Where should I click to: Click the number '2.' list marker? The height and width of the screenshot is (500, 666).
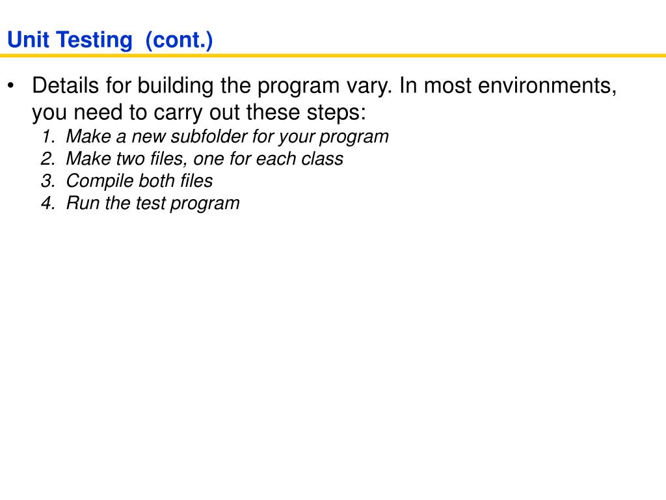point(48,159)
